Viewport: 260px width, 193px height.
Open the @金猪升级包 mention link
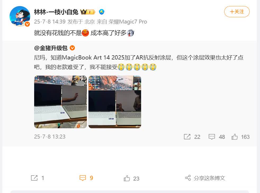[51, 48]
